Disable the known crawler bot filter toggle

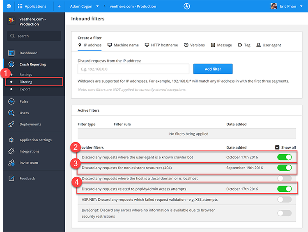[284, 157]
